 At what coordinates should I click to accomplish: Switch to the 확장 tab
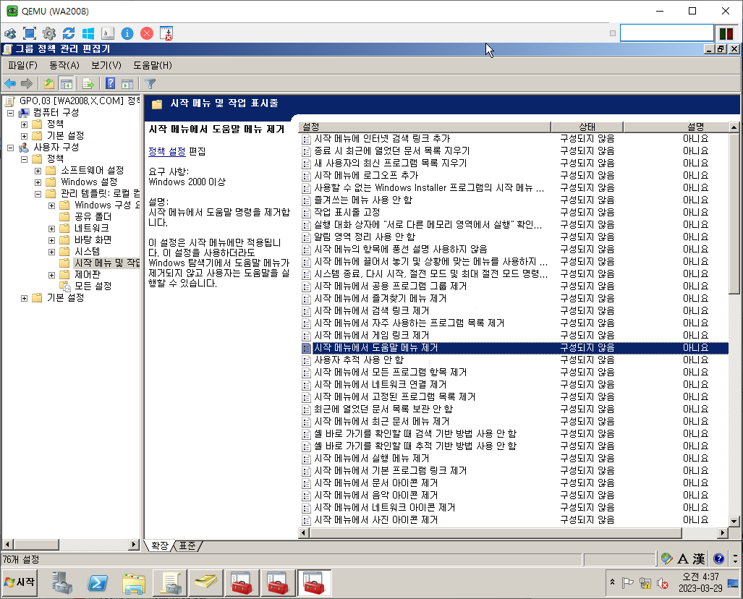(160, 546)
